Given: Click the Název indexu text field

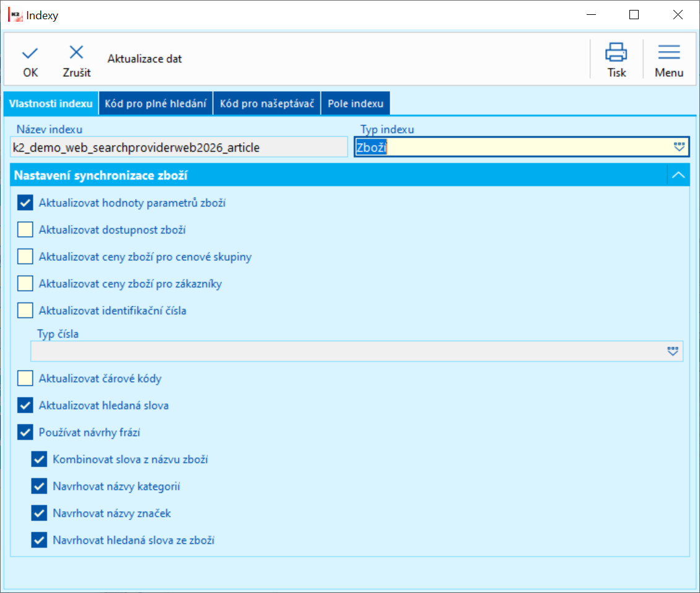Looking at the screenshot, I should click(x=179, y=147).
